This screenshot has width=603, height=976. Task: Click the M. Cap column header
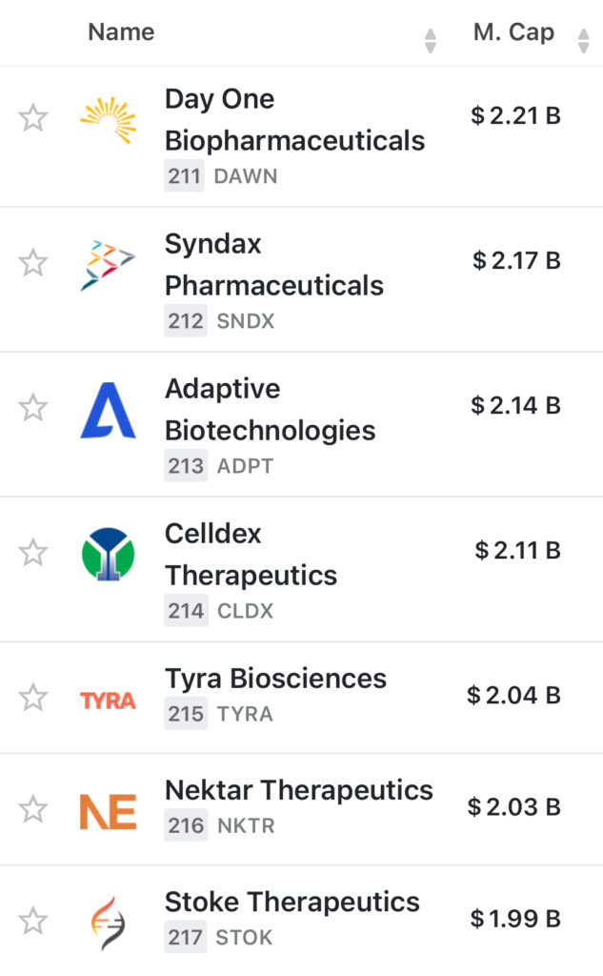pyautogui.click(x=513, y=32)
